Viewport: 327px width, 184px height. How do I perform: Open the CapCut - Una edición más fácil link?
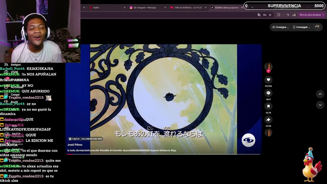pos(85,139)
